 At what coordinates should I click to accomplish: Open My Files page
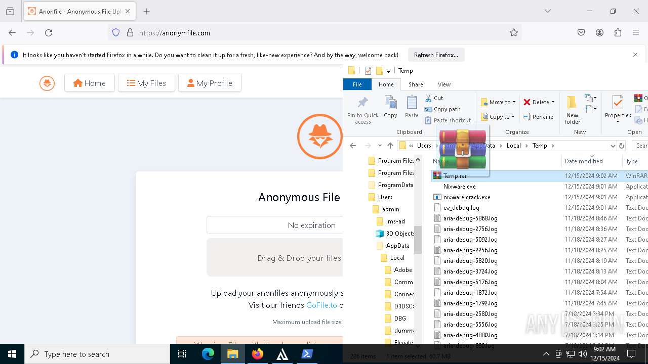point(146,83)
